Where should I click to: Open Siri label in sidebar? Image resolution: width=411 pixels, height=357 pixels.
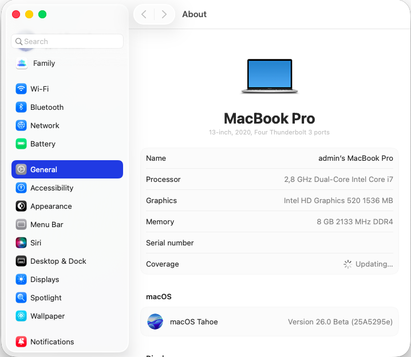click(36, 243)
